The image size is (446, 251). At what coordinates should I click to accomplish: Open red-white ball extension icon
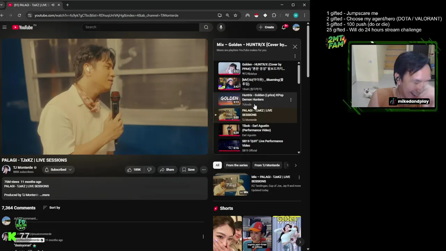(x=256, y=15)
